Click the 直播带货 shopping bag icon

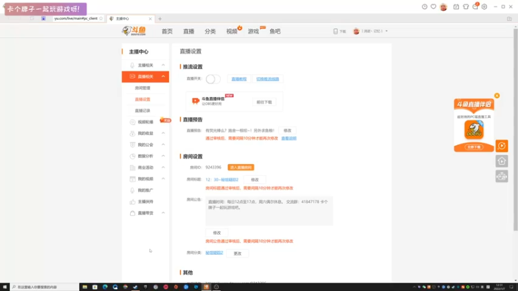[133, 213]
